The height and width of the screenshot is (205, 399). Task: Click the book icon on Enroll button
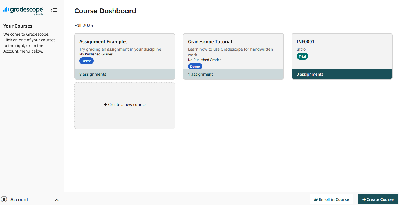click(316, 199)
